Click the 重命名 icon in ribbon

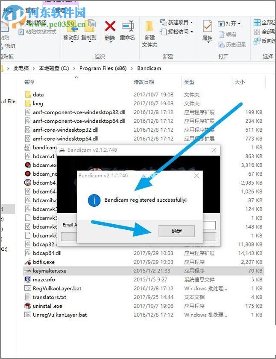pyautogui.click(x=128, y=26)
